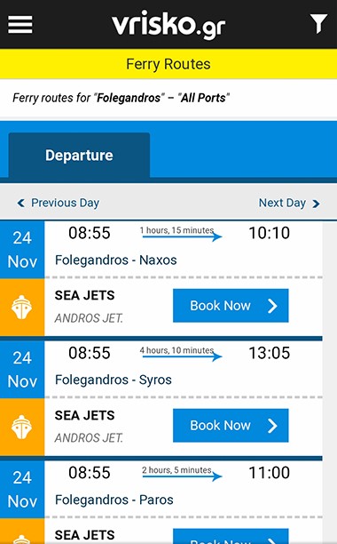Select the 24 Nov date tile for Syros

click(22, 370)
